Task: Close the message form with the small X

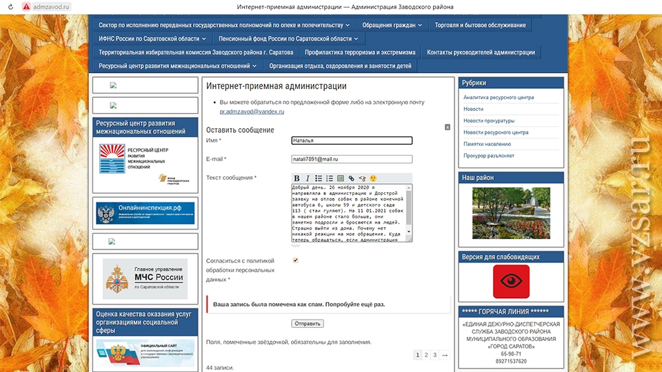Action: pyautogui.click(x=448, y=127)
